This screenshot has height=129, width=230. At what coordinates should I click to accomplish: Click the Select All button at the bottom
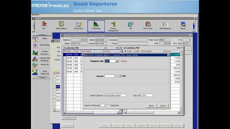(68, 125)
